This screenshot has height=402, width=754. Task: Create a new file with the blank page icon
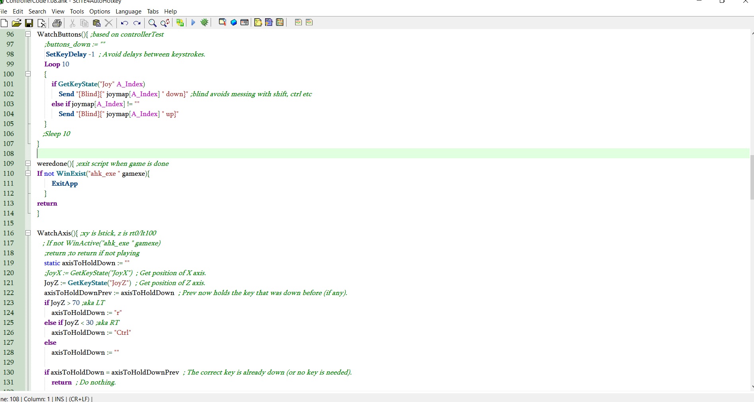coord(4,23)
